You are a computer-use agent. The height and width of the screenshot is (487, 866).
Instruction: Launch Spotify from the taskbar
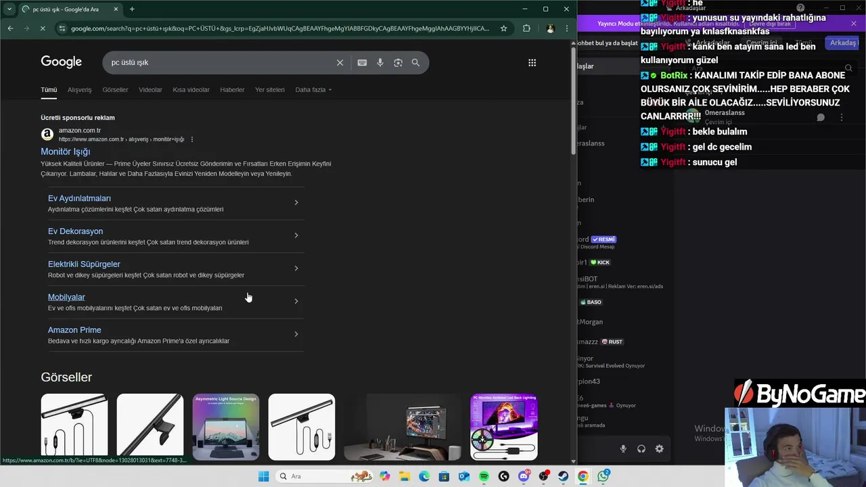coord(484,476)
